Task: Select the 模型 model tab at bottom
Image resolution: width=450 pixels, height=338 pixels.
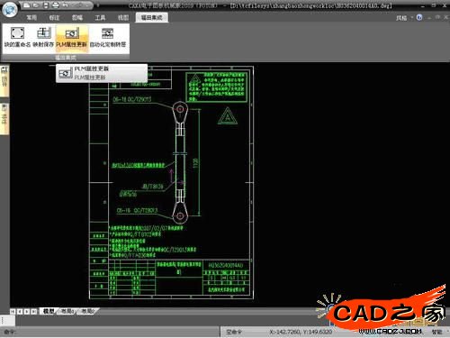Action: coord(49,311)
